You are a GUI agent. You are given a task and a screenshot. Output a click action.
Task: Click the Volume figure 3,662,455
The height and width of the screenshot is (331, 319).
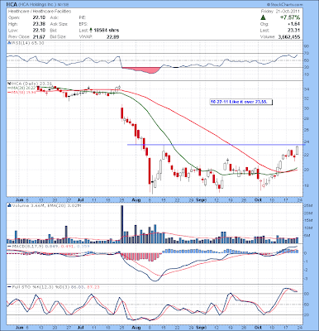click(x=289, y=36)
